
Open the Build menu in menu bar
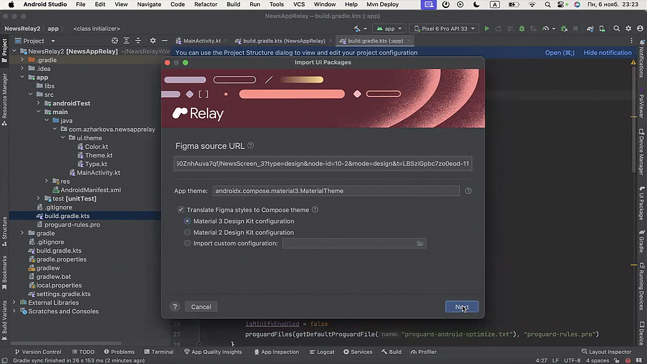(x=234, y=5)
